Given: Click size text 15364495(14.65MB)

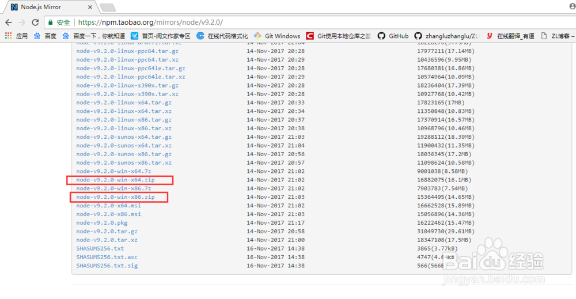Looking at the screenshot, I should [x=446, y=197].
